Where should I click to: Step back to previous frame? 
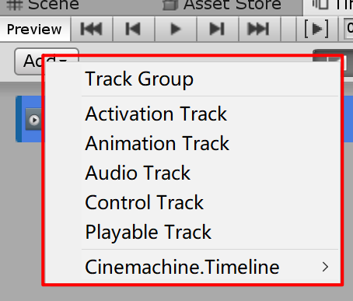pyautogui.click(x=134, y=29)
